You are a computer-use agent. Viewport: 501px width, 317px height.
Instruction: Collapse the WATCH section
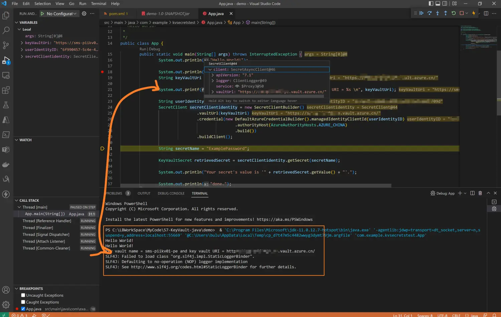tap(17, 140)
